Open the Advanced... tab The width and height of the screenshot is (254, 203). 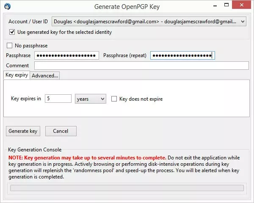pos(45,76)
